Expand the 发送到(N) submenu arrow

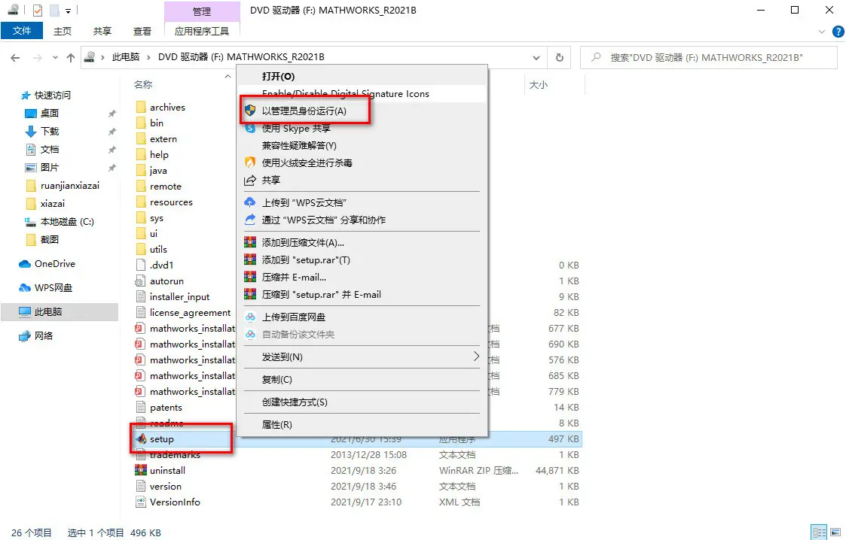tap(476, 356)
